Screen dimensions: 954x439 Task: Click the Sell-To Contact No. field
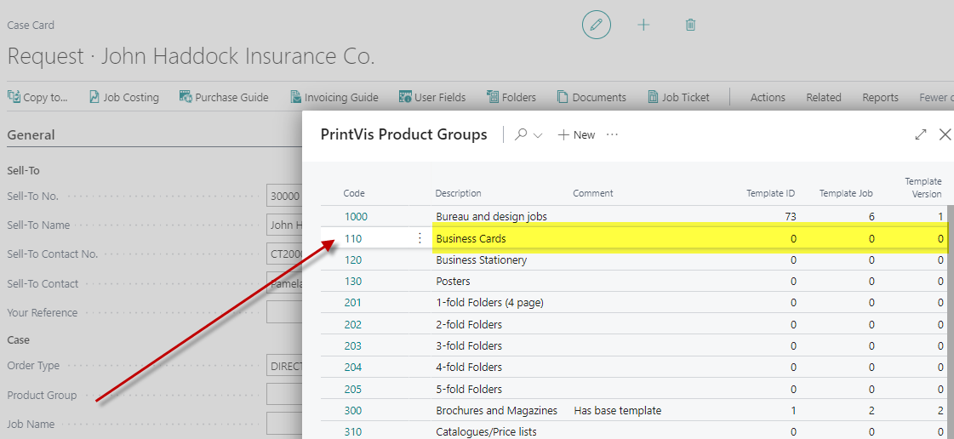coord(284,254)
